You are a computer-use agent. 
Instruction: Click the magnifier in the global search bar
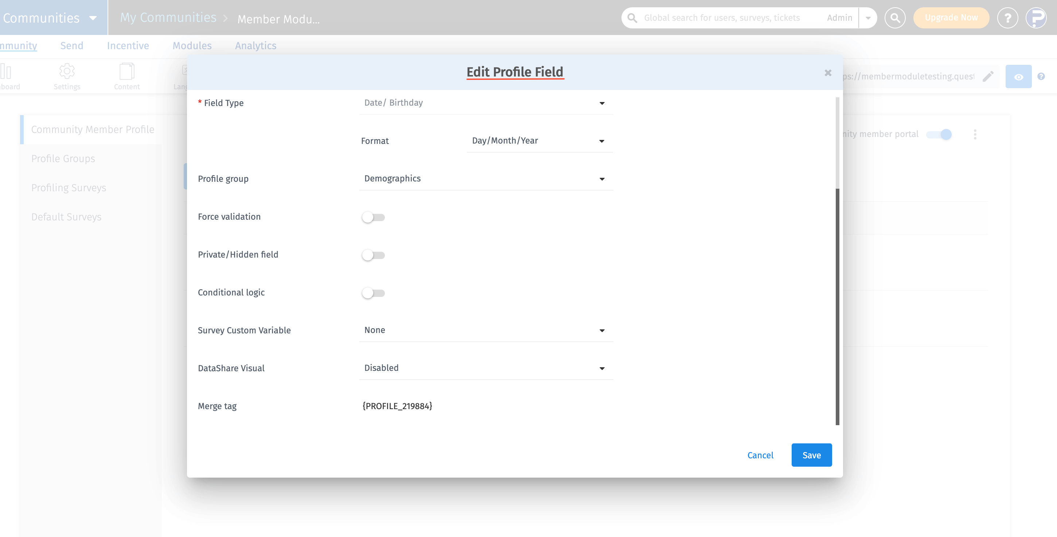pyautogui.click(x=632, y=17)
